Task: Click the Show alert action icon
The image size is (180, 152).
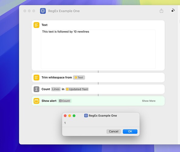Action: tap(36, 101)
